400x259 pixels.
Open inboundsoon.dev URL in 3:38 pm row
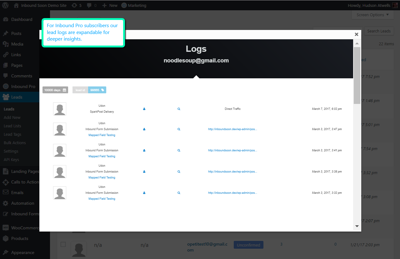pos(233,171)
